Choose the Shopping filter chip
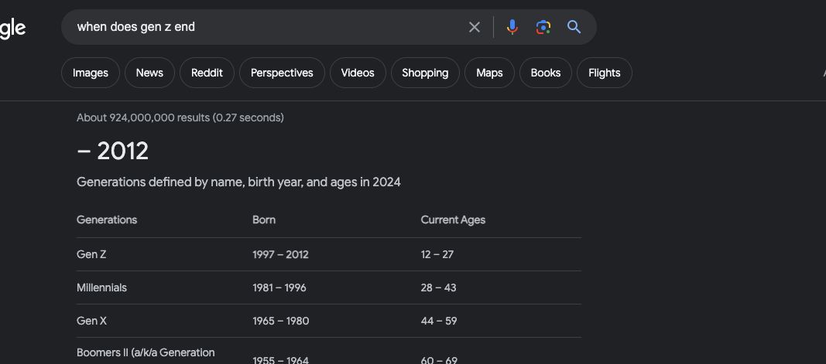This screenshot has width=826, height=364. pos(425,73)
